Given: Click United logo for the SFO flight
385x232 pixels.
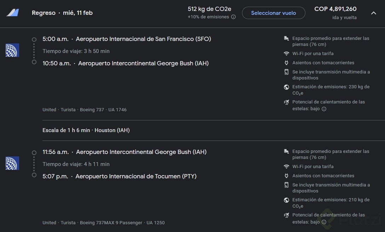Looking at the screenshot, I should tap(12, 50).
